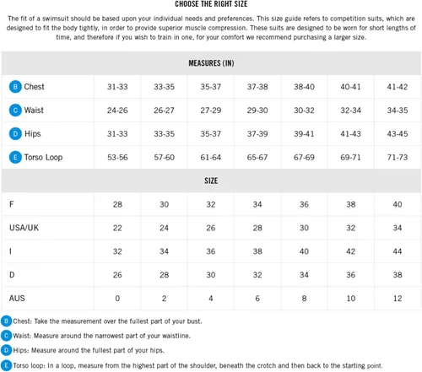Click the D row size 38 cell
The height and width of the screenshot is (372, 422).
click(x=398, y=275)
